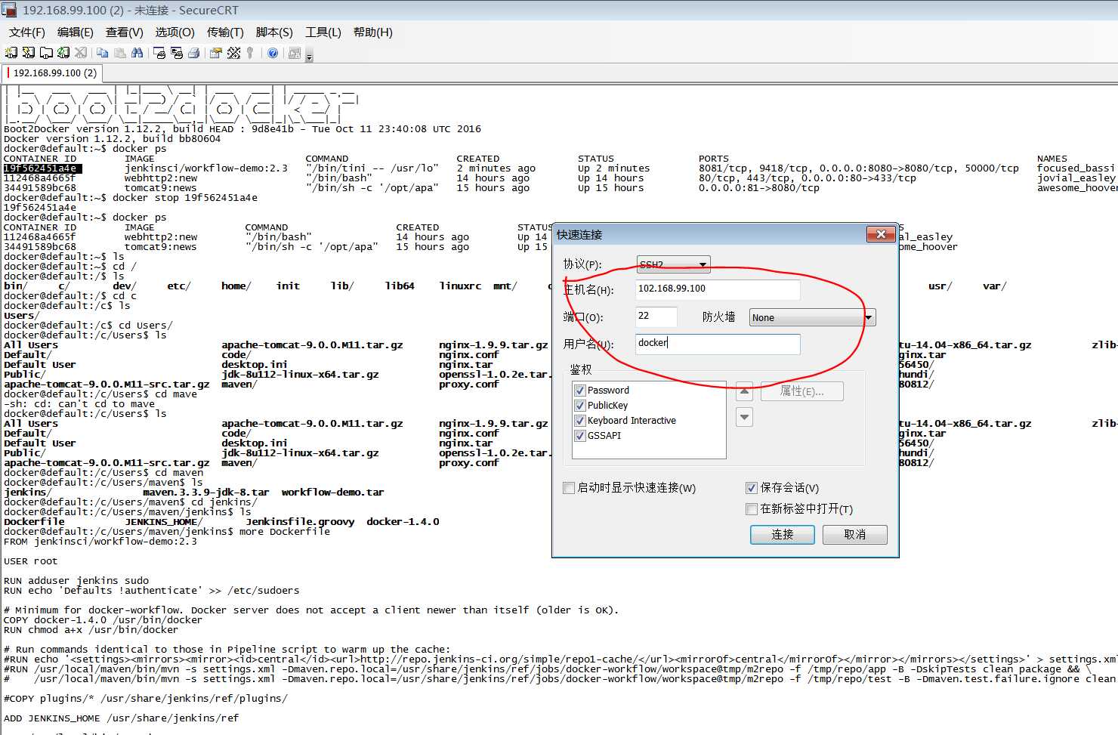Click 'USER root' line in Dockerfile
This screenshot has width=1118, height=735.
30,561
